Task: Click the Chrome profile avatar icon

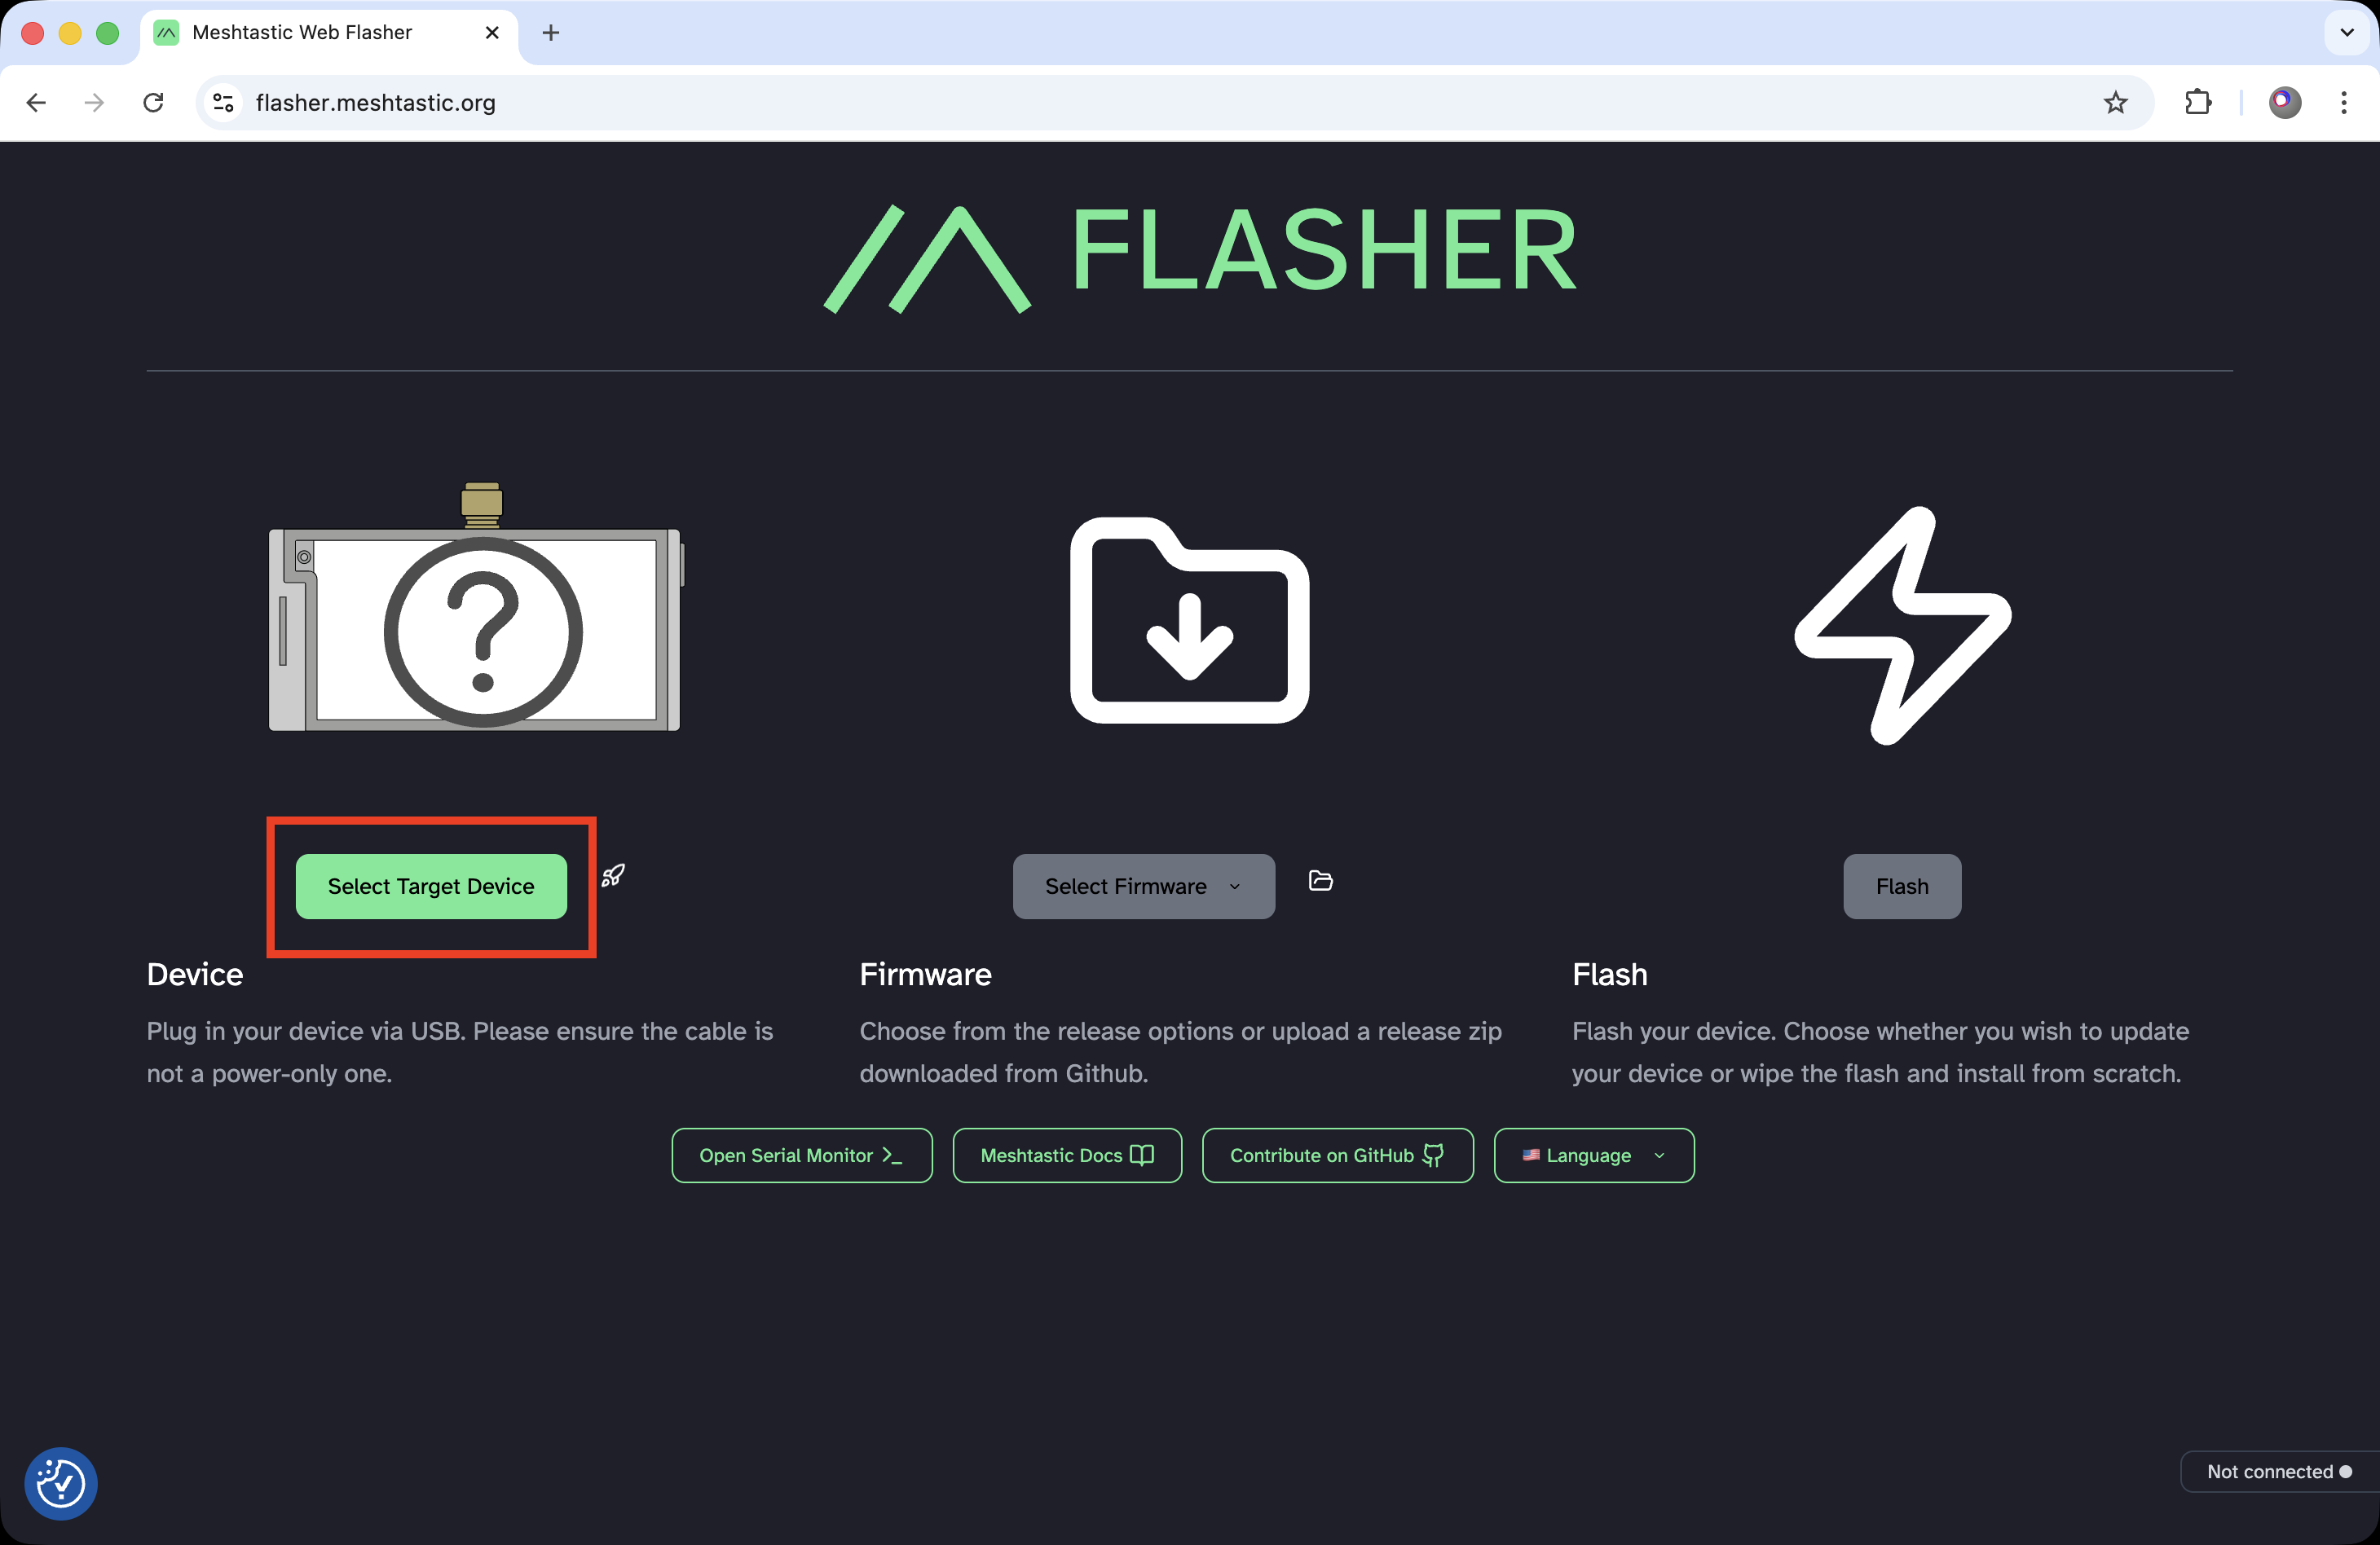Action: coord(2284,102)
